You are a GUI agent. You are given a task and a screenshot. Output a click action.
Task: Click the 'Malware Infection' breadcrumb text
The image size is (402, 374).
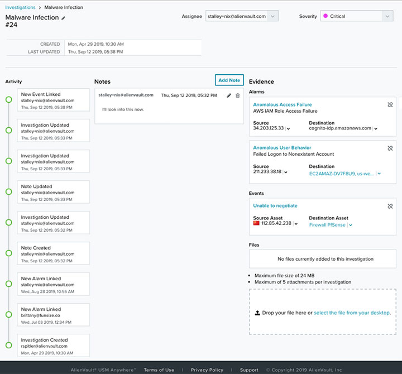tap(64, 7)
